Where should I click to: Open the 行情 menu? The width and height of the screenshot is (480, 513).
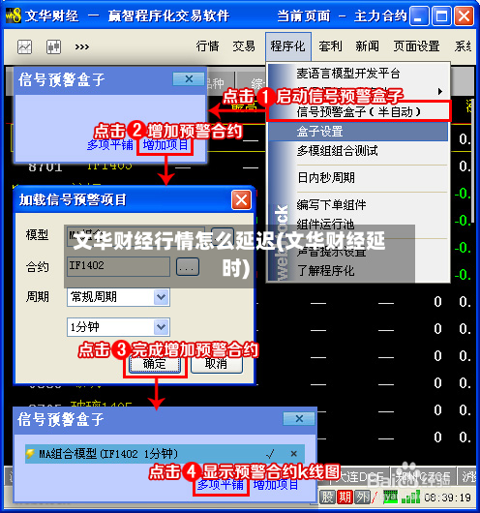(x=207, y=46)
